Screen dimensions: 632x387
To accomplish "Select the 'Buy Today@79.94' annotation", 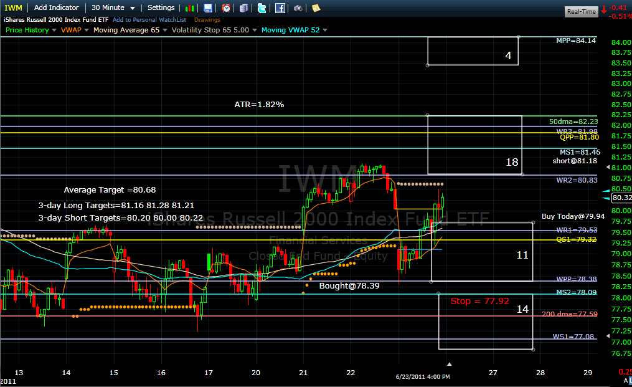I will 573,216.
